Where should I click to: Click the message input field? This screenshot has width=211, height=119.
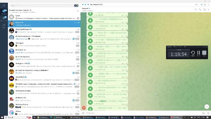tap(143, 113)
